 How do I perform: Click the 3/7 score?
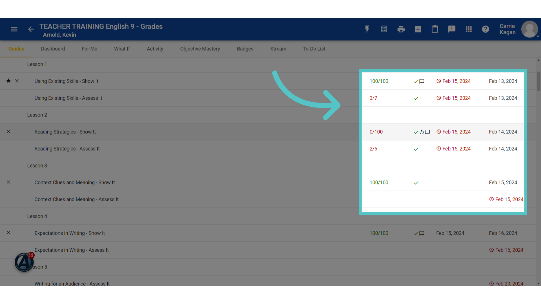coord(373,98)
